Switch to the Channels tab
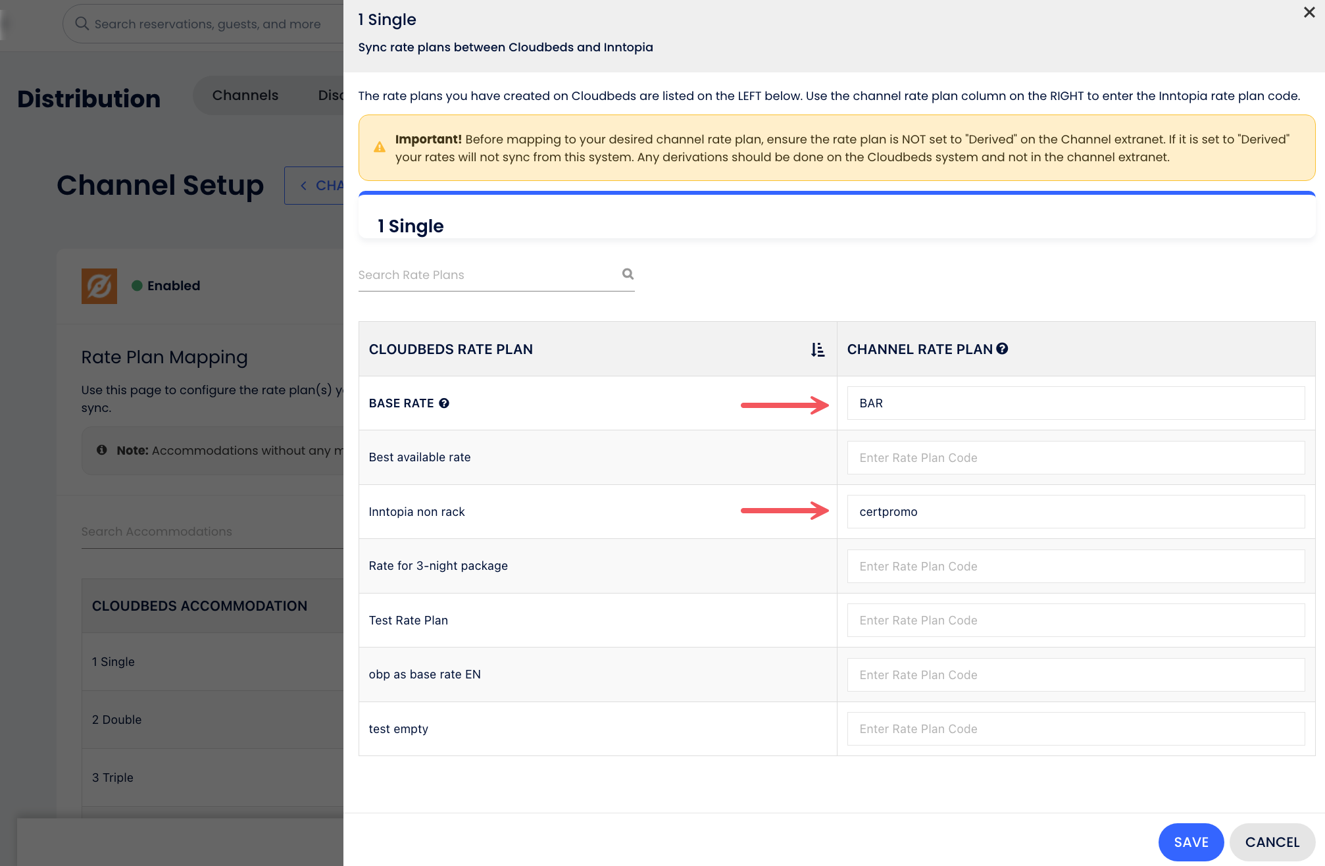Image resolution: width=1325 pixels, height=866 pixels. 245,95
